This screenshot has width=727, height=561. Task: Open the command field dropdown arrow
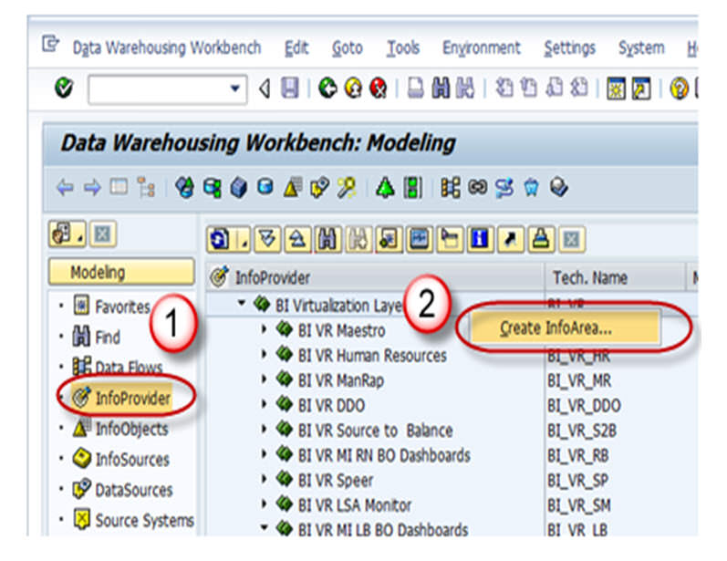235,89
